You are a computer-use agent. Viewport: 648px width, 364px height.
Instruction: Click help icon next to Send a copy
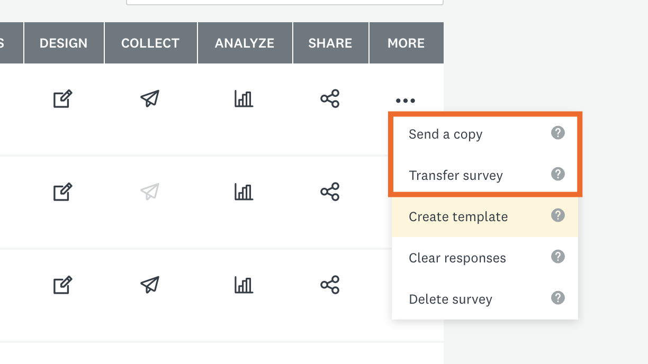tap(558, 133)
